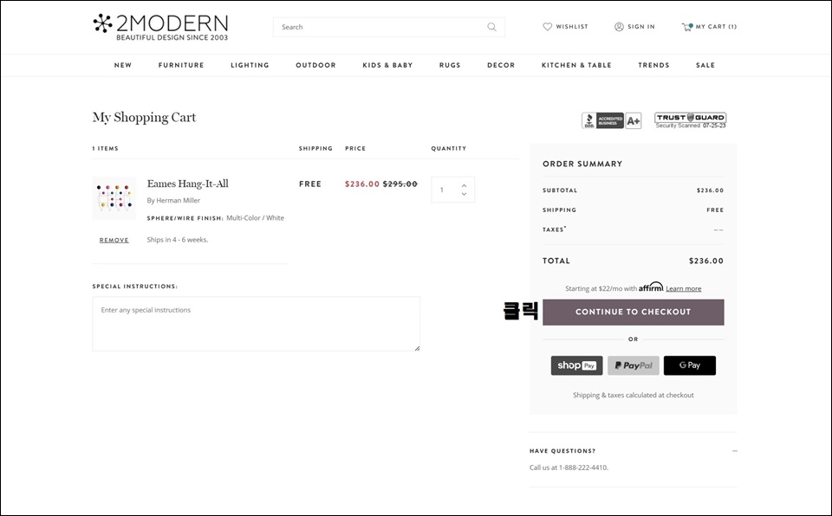Open the Decor menu
This screenshot has height=516, width=832.
(x=501, y=65)
